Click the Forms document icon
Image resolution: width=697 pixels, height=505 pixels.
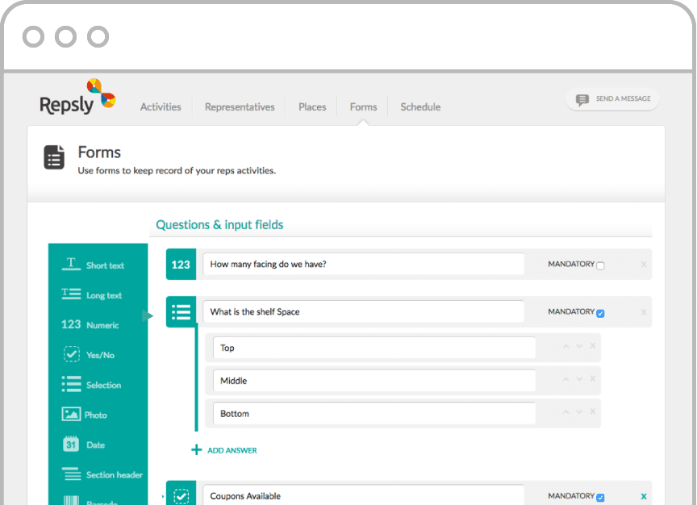pos(54,157)
